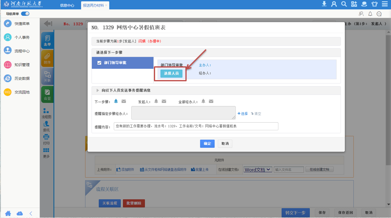This screenshot has height=218, width=391.
Task: Uncheck the 部门领导审批 checkbox
Action: [x=99, y=63]
